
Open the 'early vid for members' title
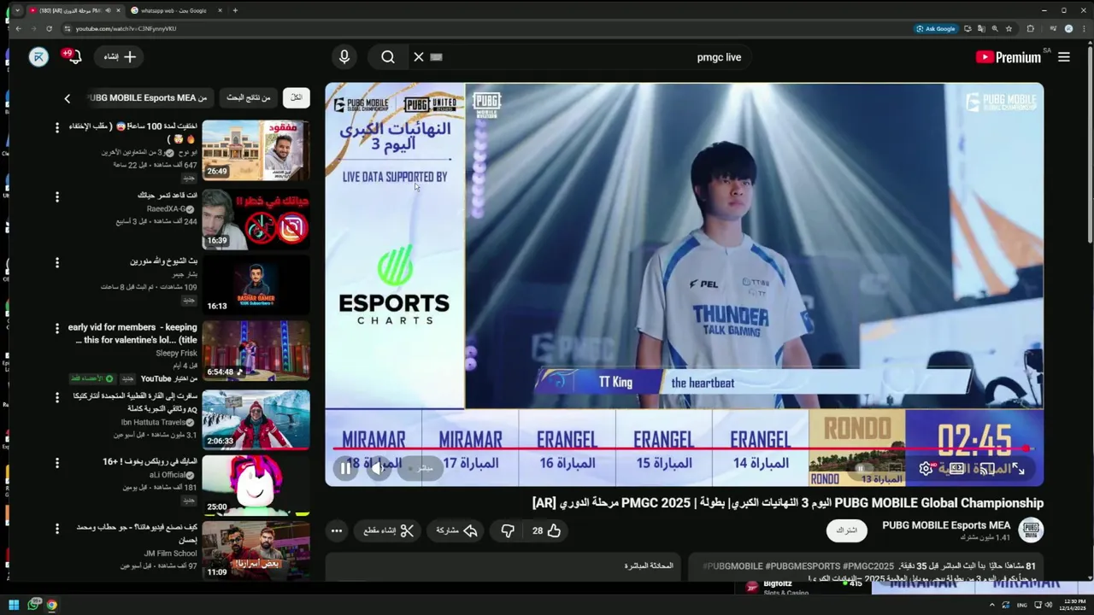coord(133,333)
